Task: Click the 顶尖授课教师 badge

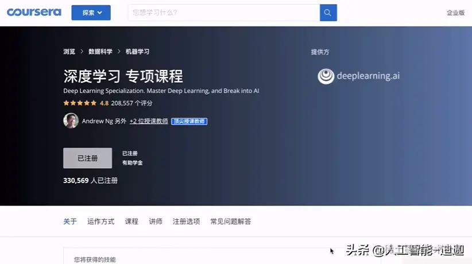Action: pos(189,121)
